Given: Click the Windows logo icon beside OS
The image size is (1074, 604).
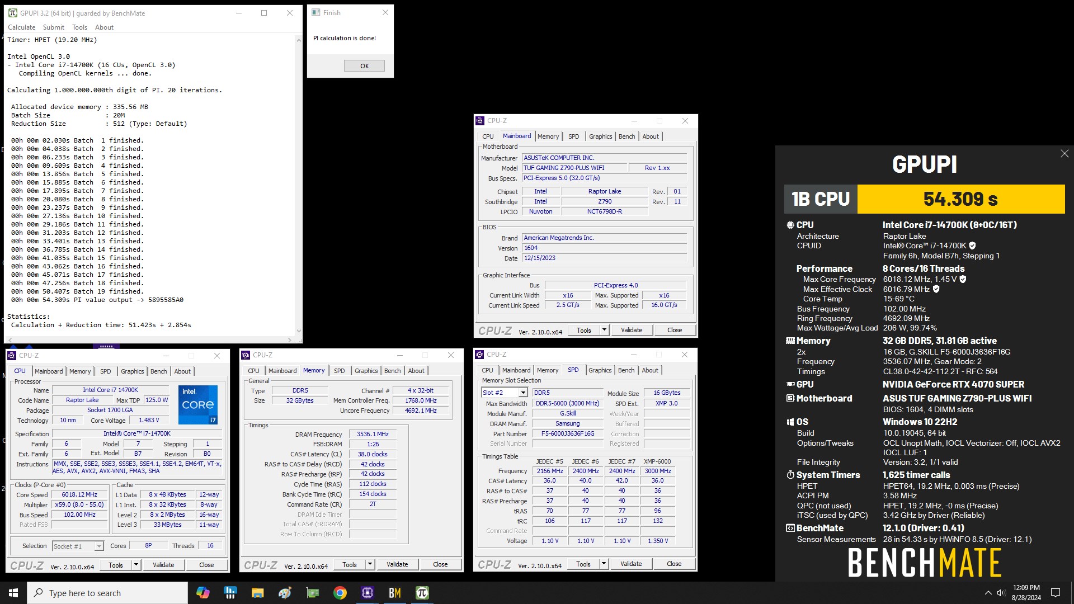Looking at the screenshot, I should pos(790,422).
